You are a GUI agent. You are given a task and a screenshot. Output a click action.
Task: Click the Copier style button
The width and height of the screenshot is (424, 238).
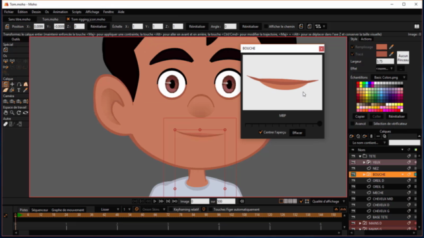[x=360, y=116]
